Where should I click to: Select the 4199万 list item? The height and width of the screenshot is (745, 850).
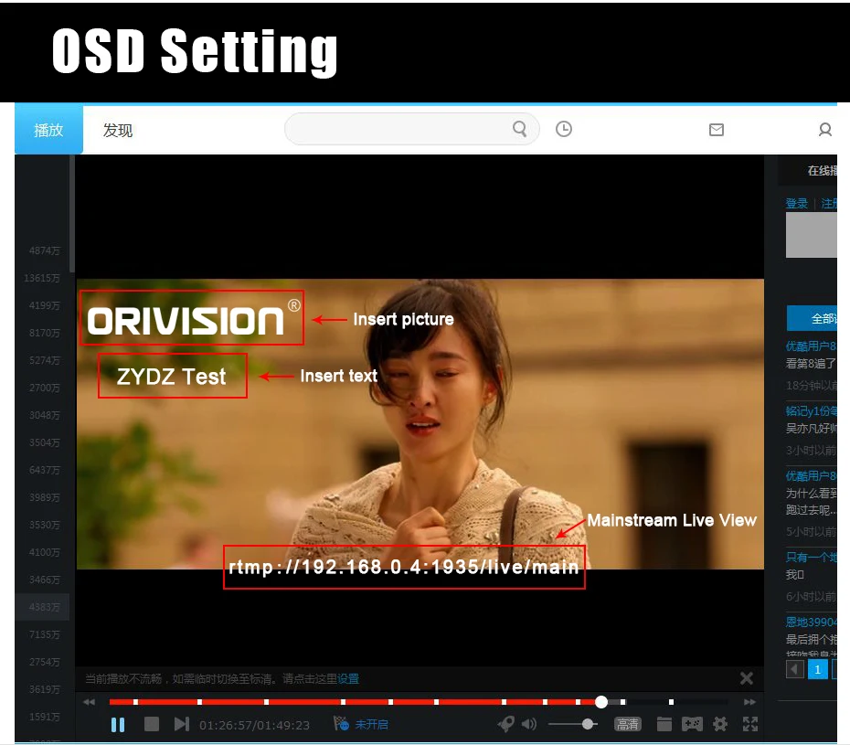(45, 305)
